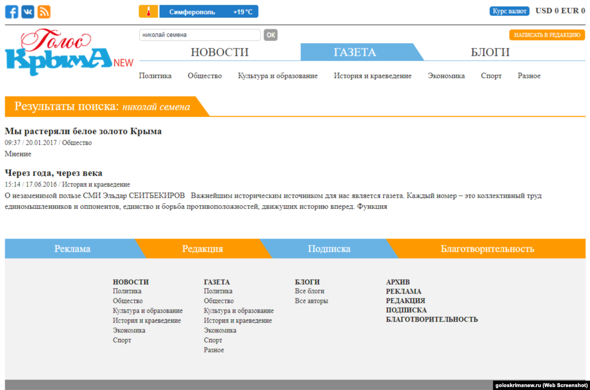Click the Реклама footer banner tab
The height and width of the screenshot is (390, 590).
(72, 249)
